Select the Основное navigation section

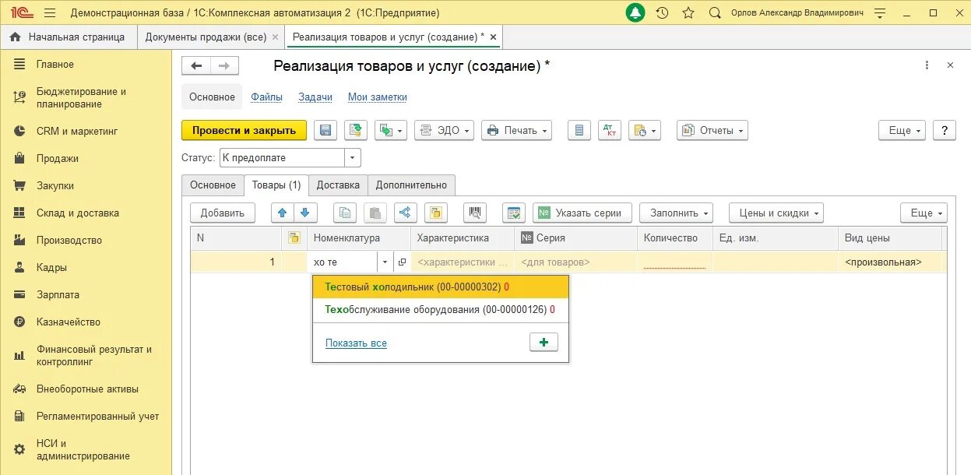click(212, 97)
